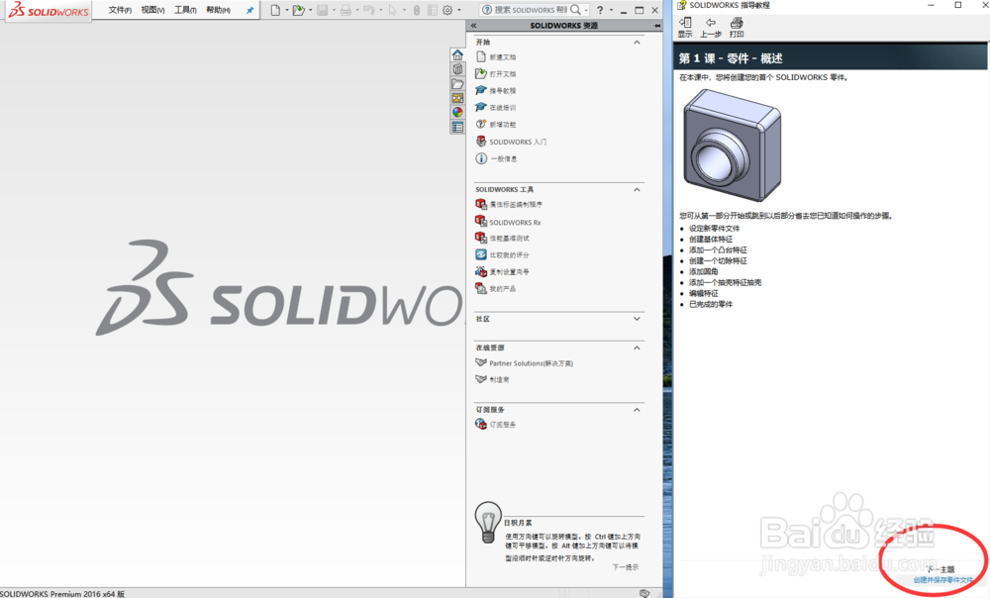Open the 工具(T) menu

point(186,10)
